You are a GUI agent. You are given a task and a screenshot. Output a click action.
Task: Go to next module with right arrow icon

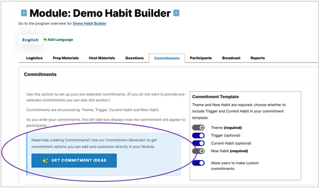point(176,13)
